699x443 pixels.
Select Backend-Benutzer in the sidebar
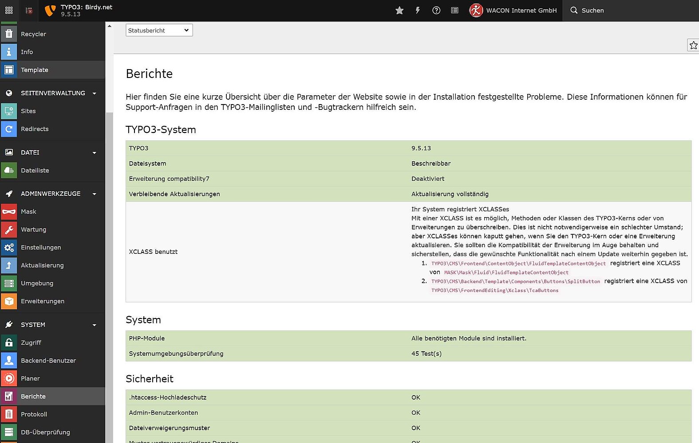pos(48,361)
